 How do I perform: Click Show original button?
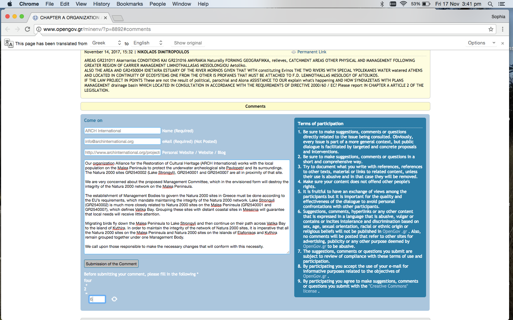tap(188, 43)
